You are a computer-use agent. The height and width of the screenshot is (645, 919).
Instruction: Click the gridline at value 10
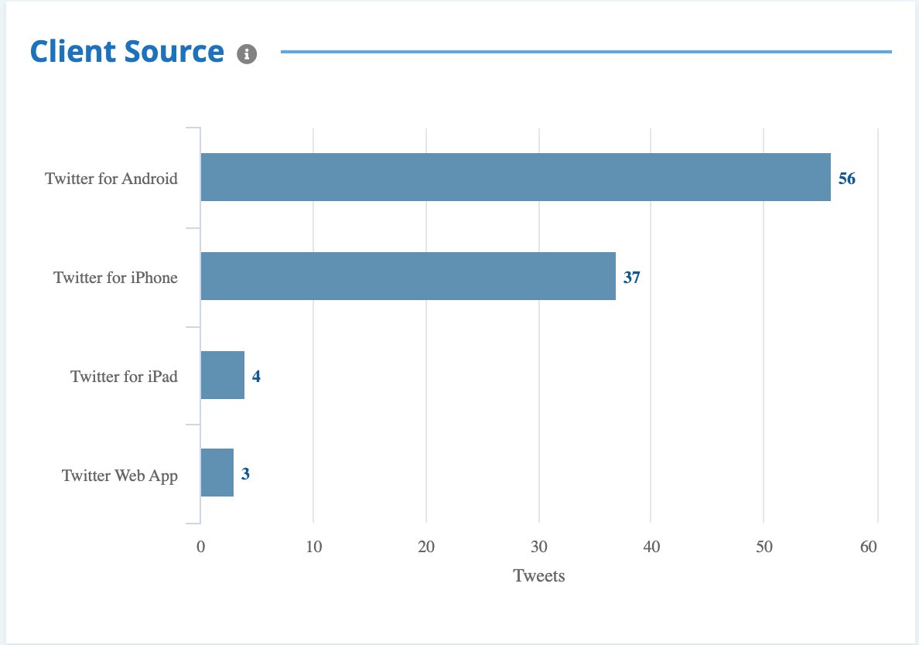(x=313, y=325)
